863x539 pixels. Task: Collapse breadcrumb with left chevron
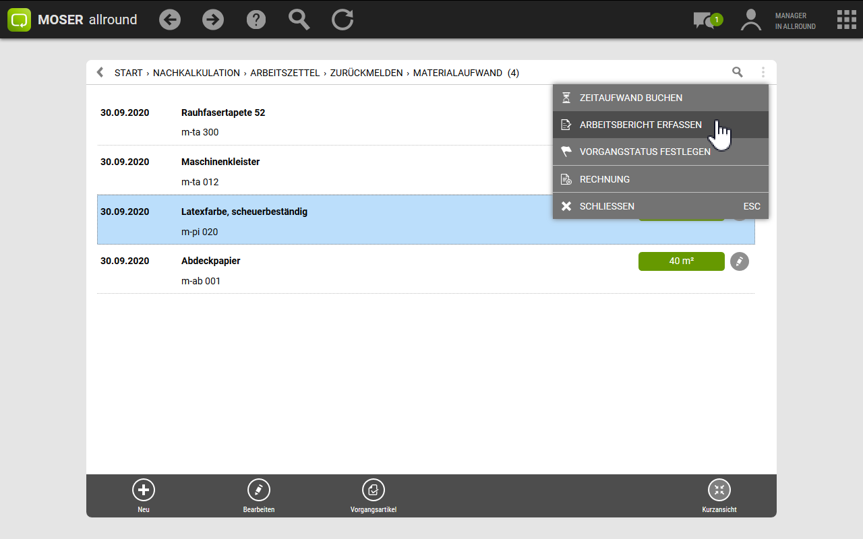100,72
